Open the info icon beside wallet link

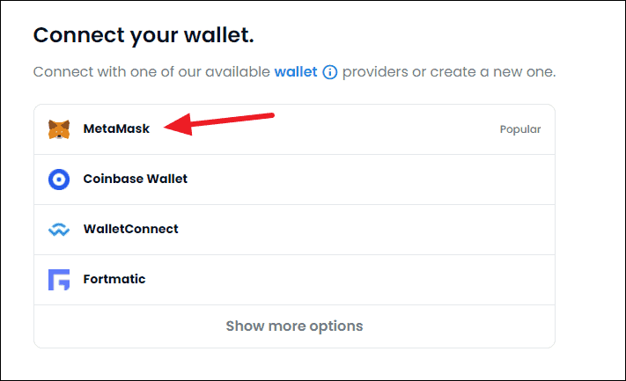click(330, 72)
